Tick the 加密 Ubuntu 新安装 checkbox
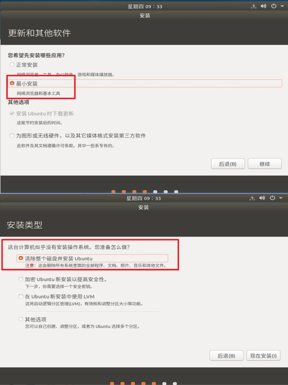288x385 pixels. coord(21,279)
